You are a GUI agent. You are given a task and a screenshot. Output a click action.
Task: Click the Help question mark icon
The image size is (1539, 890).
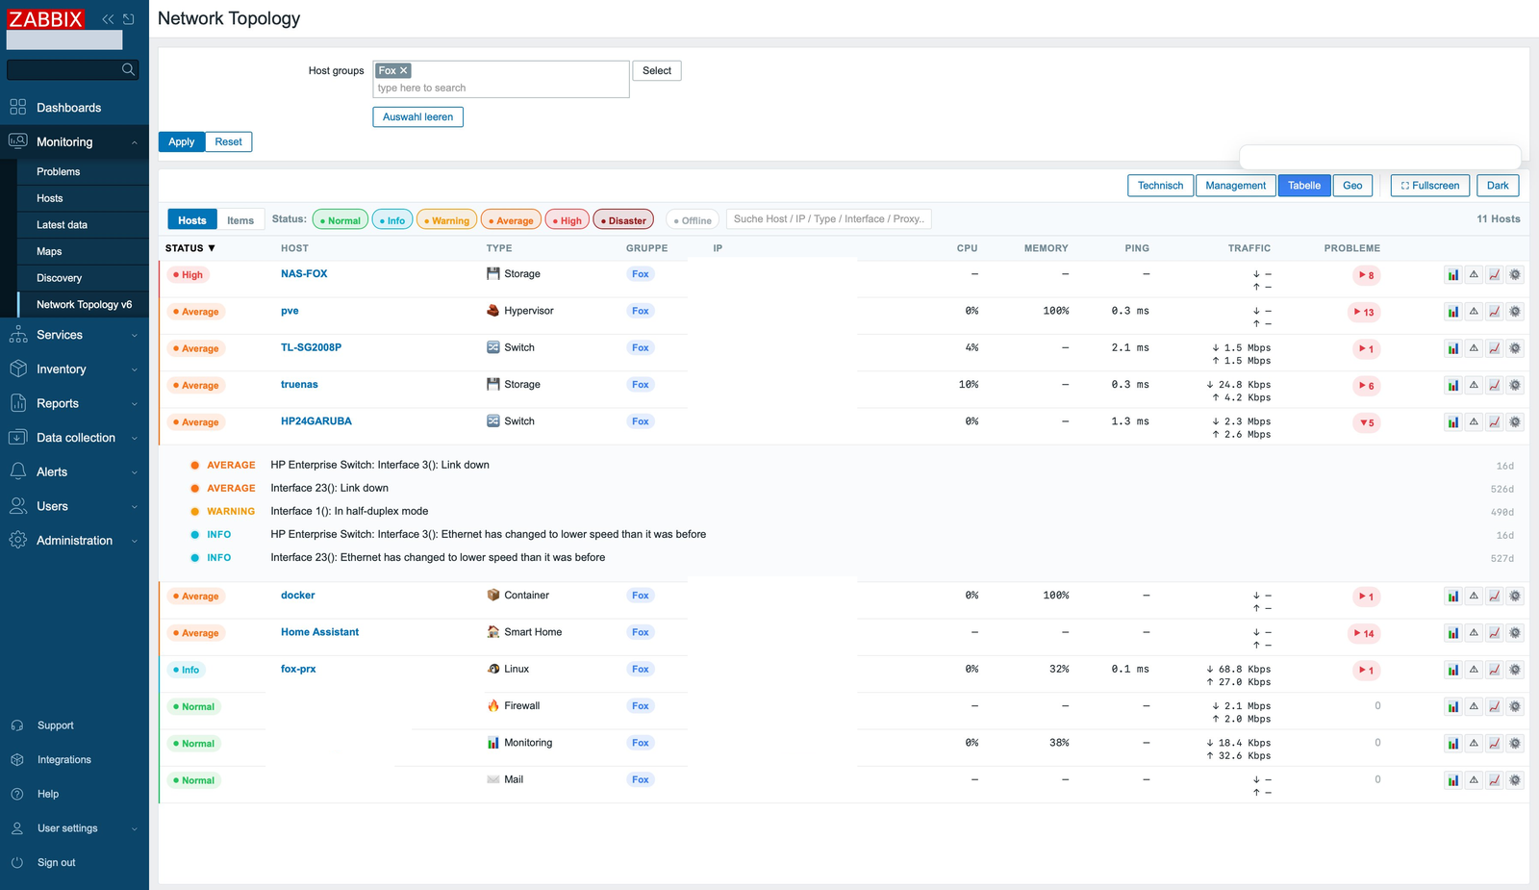[17, 794]
